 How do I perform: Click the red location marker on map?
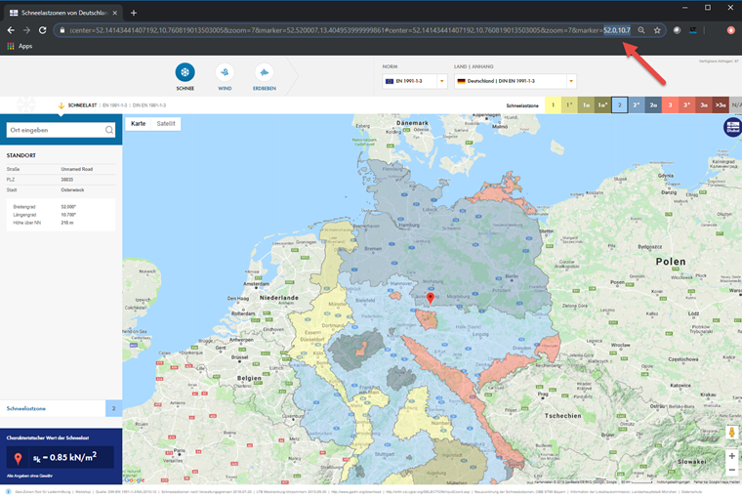point(431,298)
